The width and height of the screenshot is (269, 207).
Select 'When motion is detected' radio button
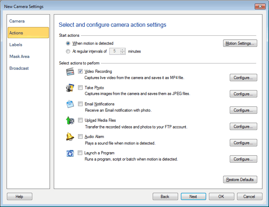point(68,44)
